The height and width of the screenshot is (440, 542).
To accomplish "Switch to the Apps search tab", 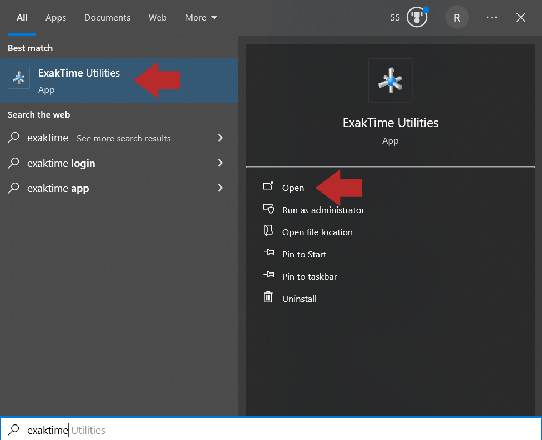I will [x=55, y=18].
